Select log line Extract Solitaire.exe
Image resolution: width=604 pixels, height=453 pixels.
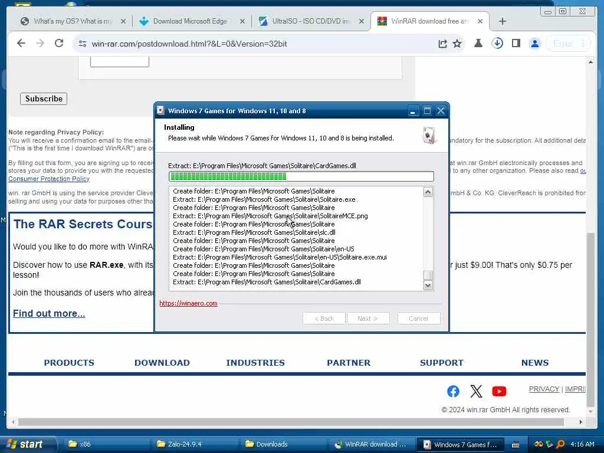pyautogui.click(x=264, y=199)
